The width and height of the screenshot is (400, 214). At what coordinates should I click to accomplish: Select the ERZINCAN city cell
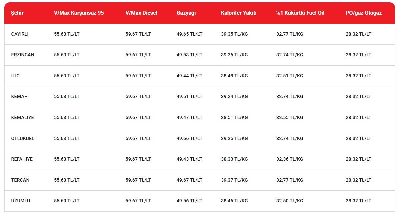(23, 55)
